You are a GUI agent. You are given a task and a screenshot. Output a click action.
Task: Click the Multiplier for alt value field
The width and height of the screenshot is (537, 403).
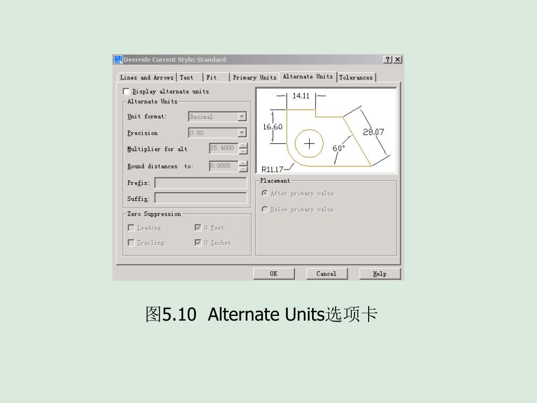pos(223,148)
